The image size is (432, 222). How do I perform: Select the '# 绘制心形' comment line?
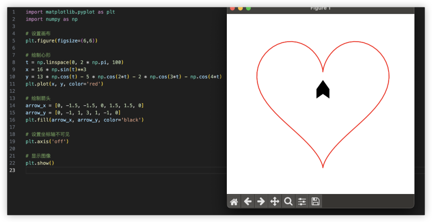coord(38,55)
